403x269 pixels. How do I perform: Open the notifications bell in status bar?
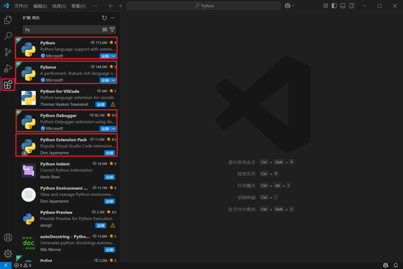point(396,265)
